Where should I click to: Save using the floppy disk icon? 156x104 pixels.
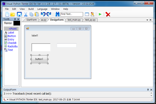click(x=19, y=14)
